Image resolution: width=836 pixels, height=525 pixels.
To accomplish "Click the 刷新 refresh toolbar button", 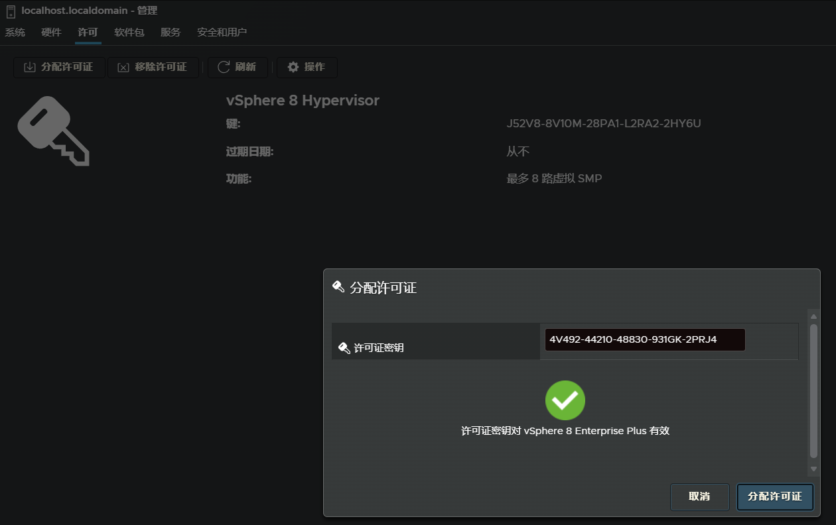I will pos(238,67).
